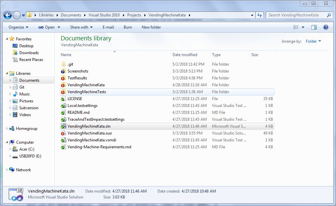Select the VendingMachineTests folder icon
The height and width of the screenshot is (206, 336).
click(x=63, y=92)
